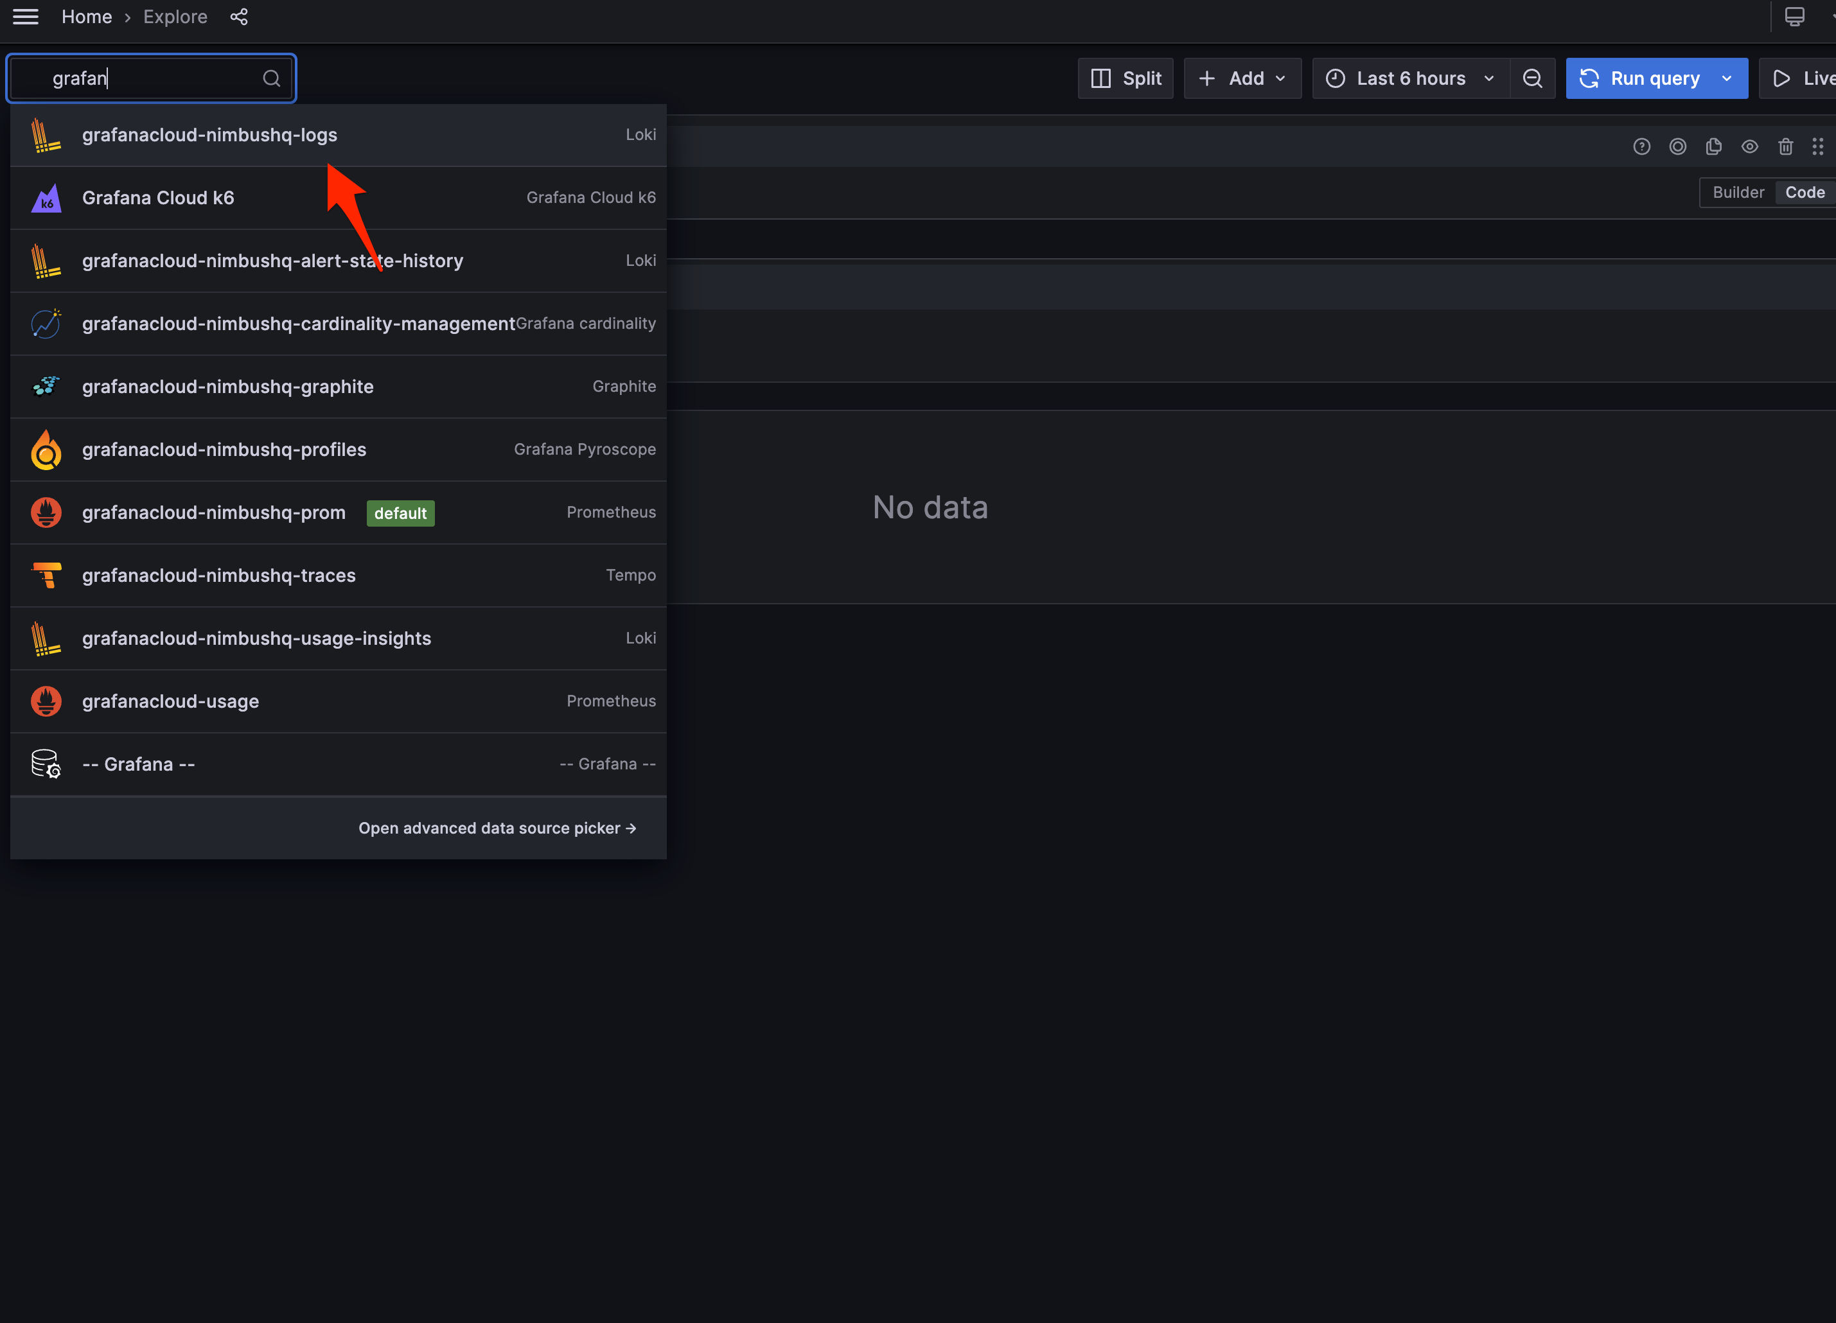
Task: Open the Run query dropdown arrow
Action: tap(1726, 78)
